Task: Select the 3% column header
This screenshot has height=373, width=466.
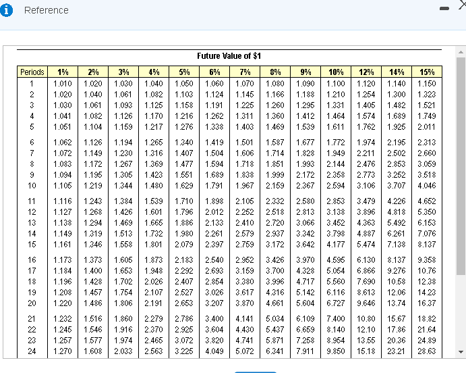Action: (123, 72)
